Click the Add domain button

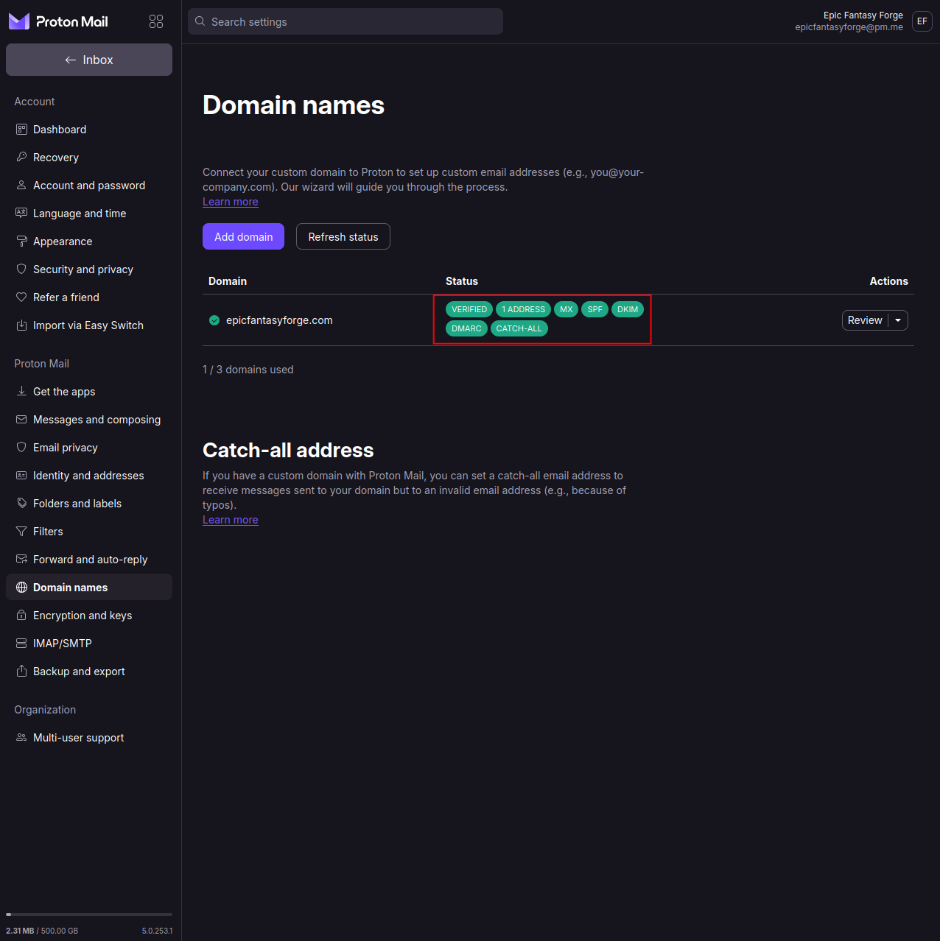click(x=243, y=236)
